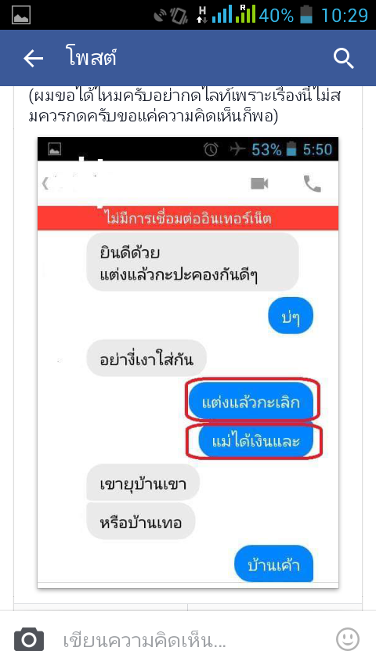Tap the video call icon in the screenshot

click(259, 184)
